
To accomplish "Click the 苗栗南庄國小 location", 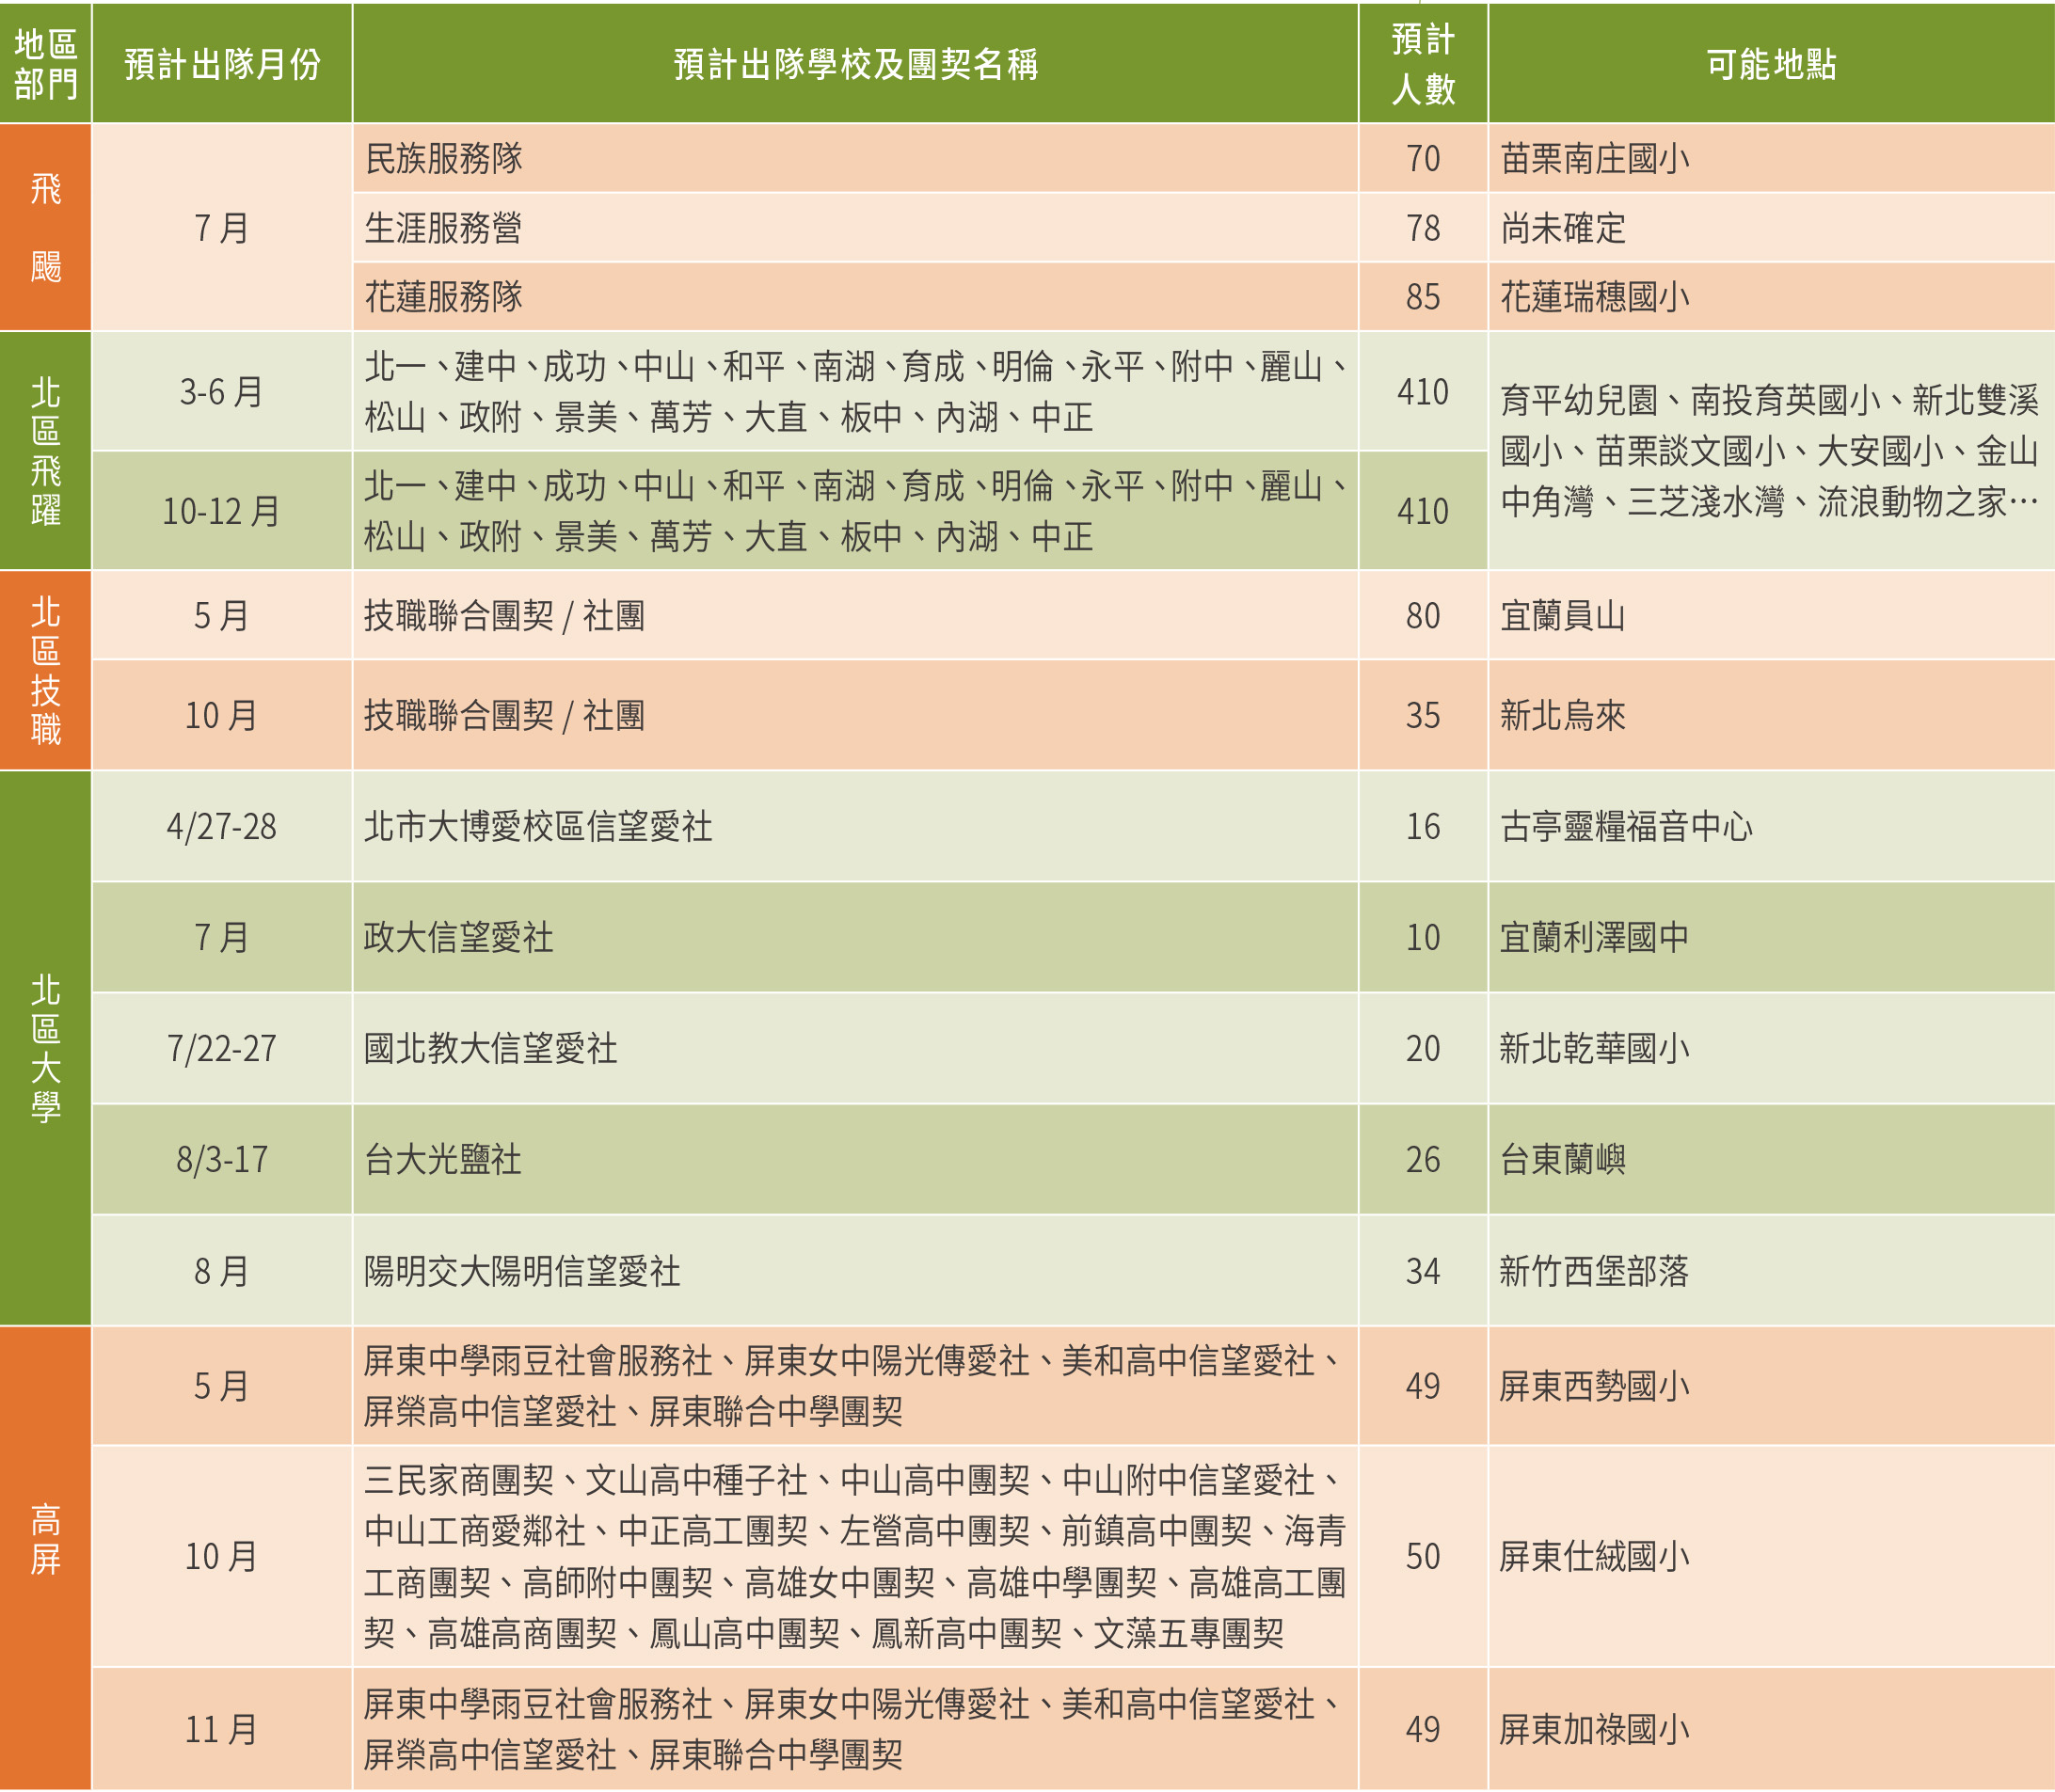I will pyautogui.click(x=1771, y=158).
